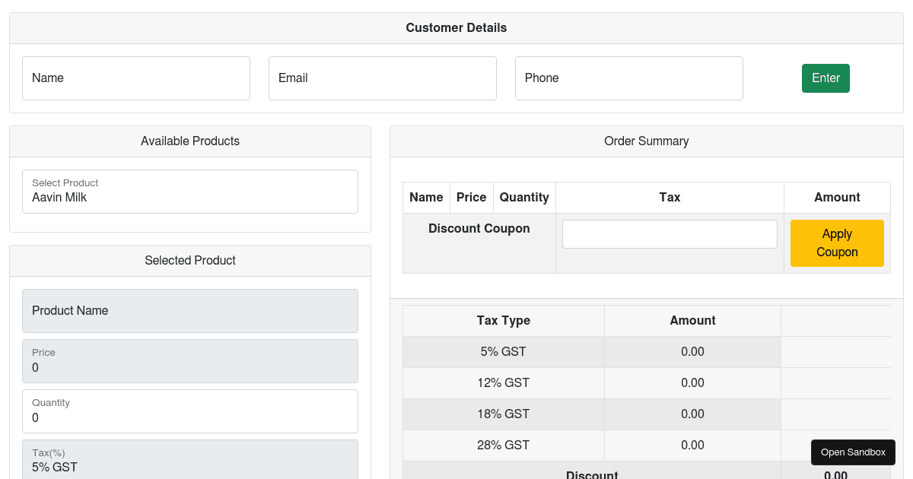Click the Product Name field
This screenshot has height=479, width=913.
tap(189, 310)
